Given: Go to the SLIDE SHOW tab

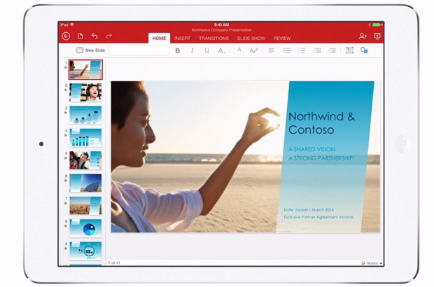Looking at the screenshot, I should pyautogui.click(x=251, y=38).
